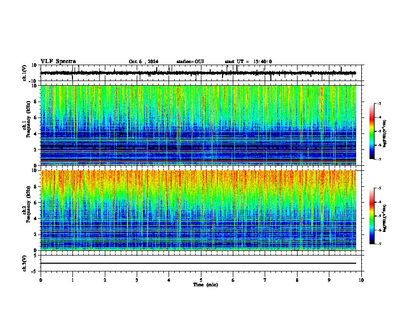
Task: Click the '2' kHz tick on ch.1 frequency axis
Action: (36, 149)
